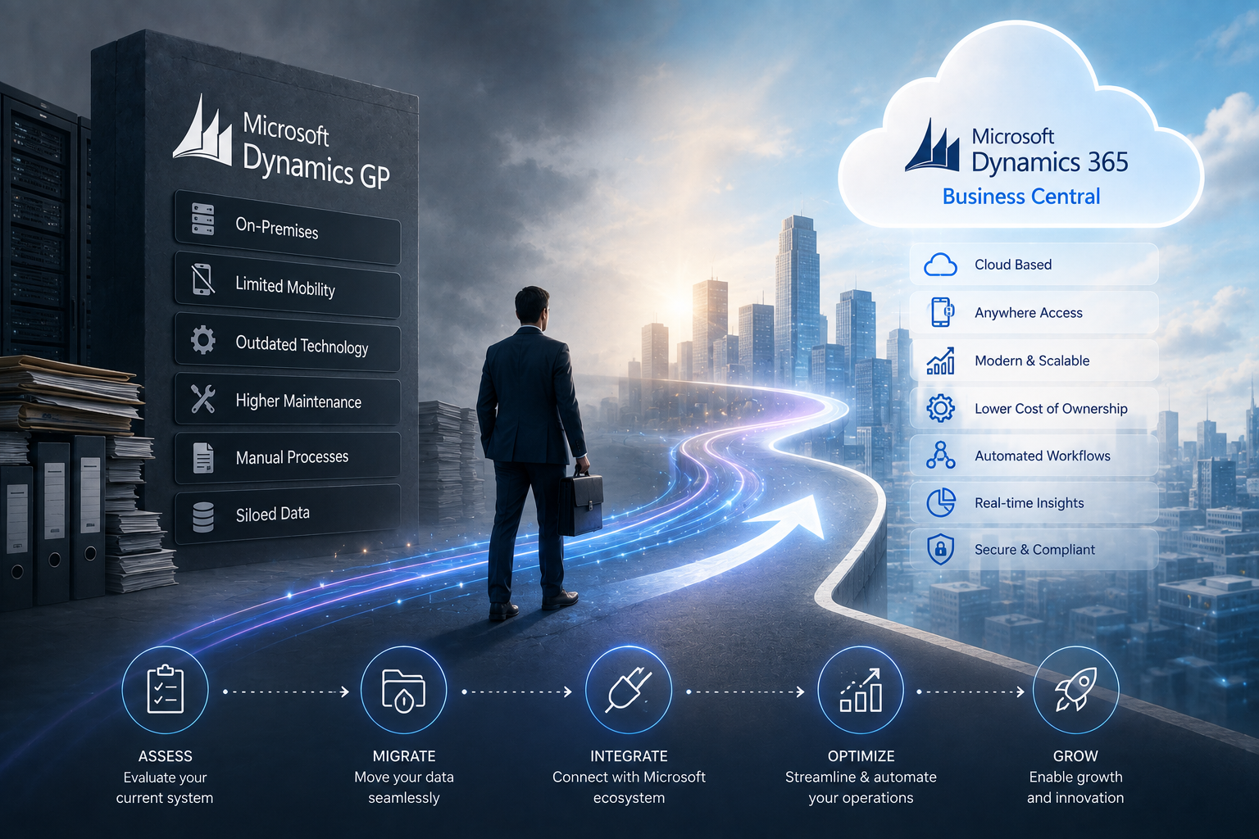This screenshot has width=1259, height=839.
Task: Click the 'Microsoft Dynamics GP' title text
Action: 316,151
